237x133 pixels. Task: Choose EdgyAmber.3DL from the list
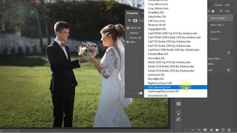(176, 17)
